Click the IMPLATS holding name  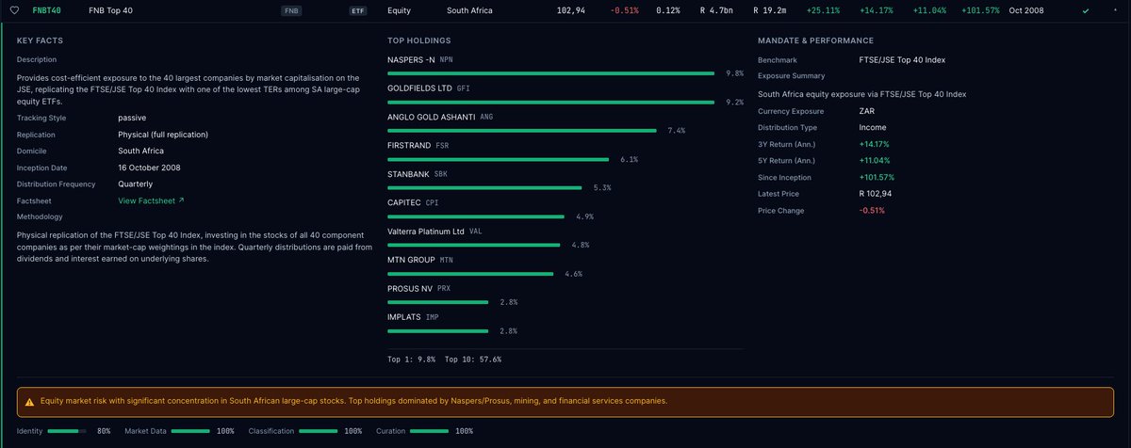[x=404, y=317]
